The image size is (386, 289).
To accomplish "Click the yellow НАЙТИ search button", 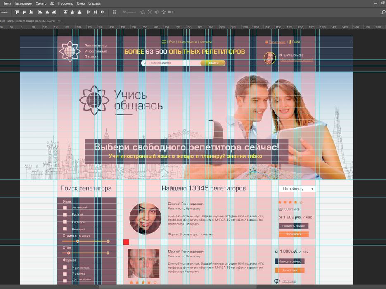I will [x=213, y=63].
